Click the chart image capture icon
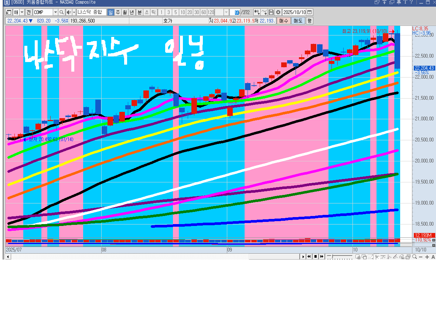This screenshot has height=319, width=436. click(x=408, y=257)
